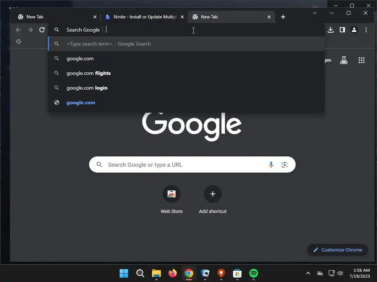
Task: Click the history clock icon below toolbar
Action: [x=18, y=41]
